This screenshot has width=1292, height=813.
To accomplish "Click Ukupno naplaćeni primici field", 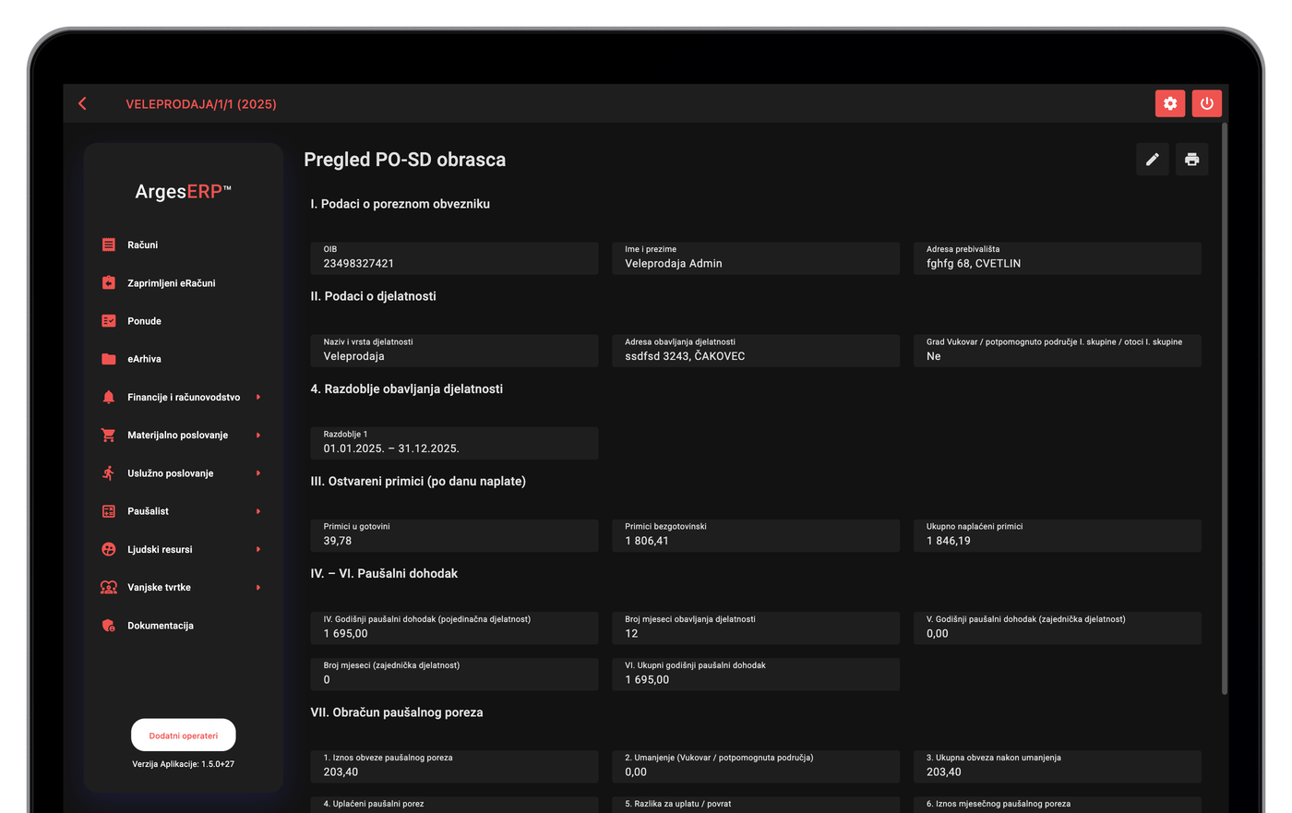I will coord(1058,535).
